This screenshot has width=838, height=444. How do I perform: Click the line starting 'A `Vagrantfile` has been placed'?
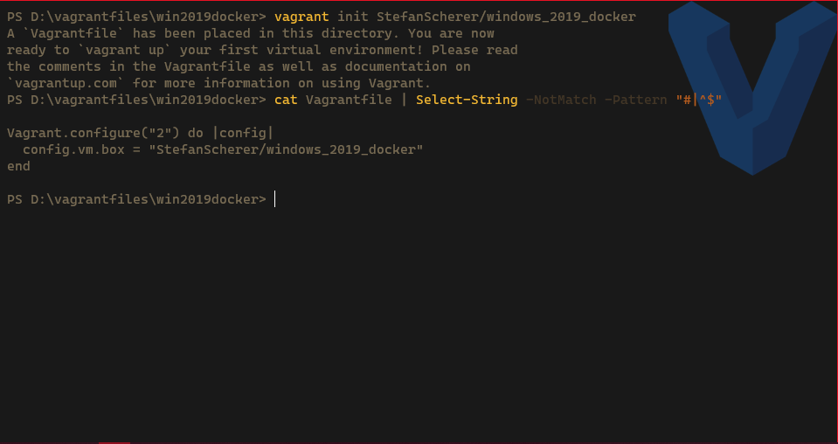pos(250,33)
